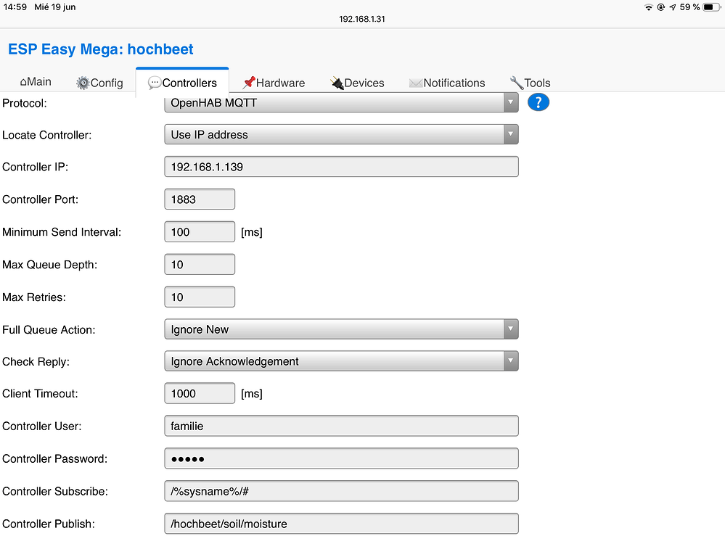725x544 pixels.
Task: Click the Controller IP input field
Action: coord(341,166)
